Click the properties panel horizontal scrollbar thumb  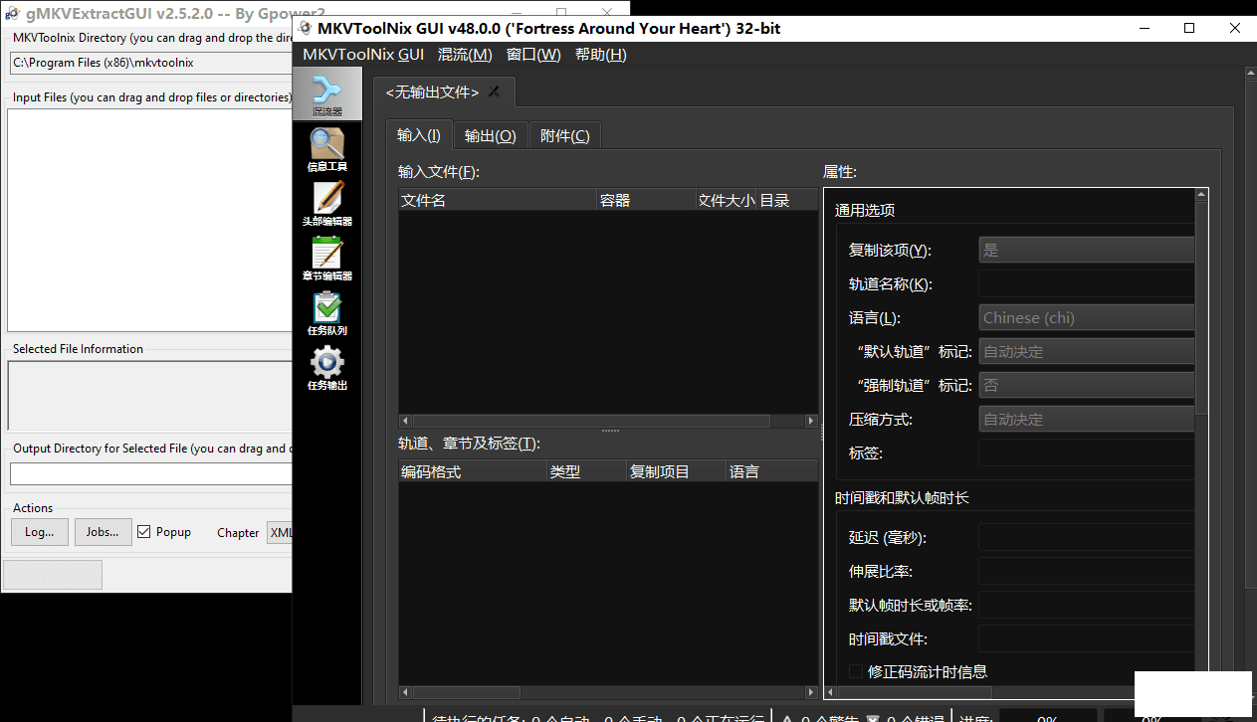915,693
